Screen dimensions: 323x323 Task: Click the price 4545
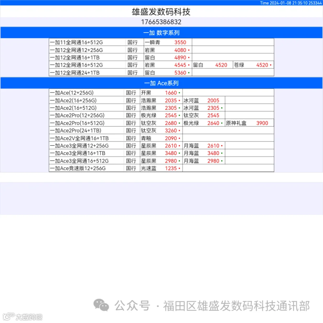coord(180,65)
